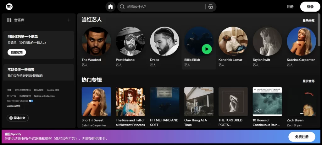Viewport: 322px width, 145px height.
Task: Click Sabrina Carpenter under Short n' Sweet
Action: [94, 125]
